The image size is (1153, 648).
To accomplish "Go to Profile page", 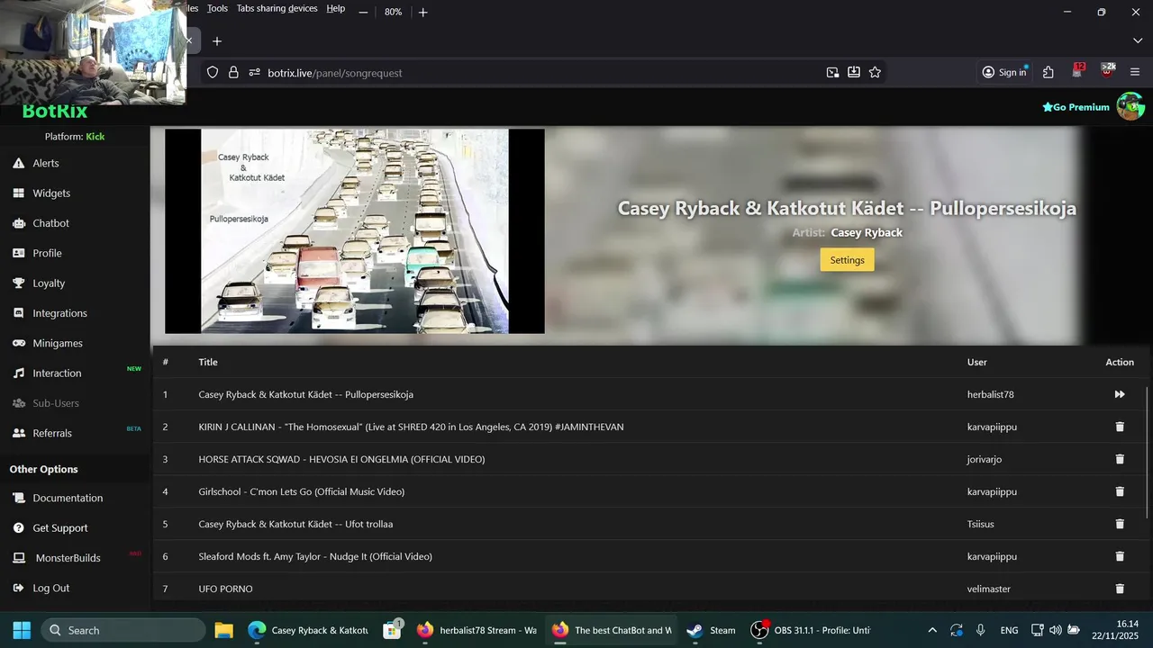I will 47,253.
